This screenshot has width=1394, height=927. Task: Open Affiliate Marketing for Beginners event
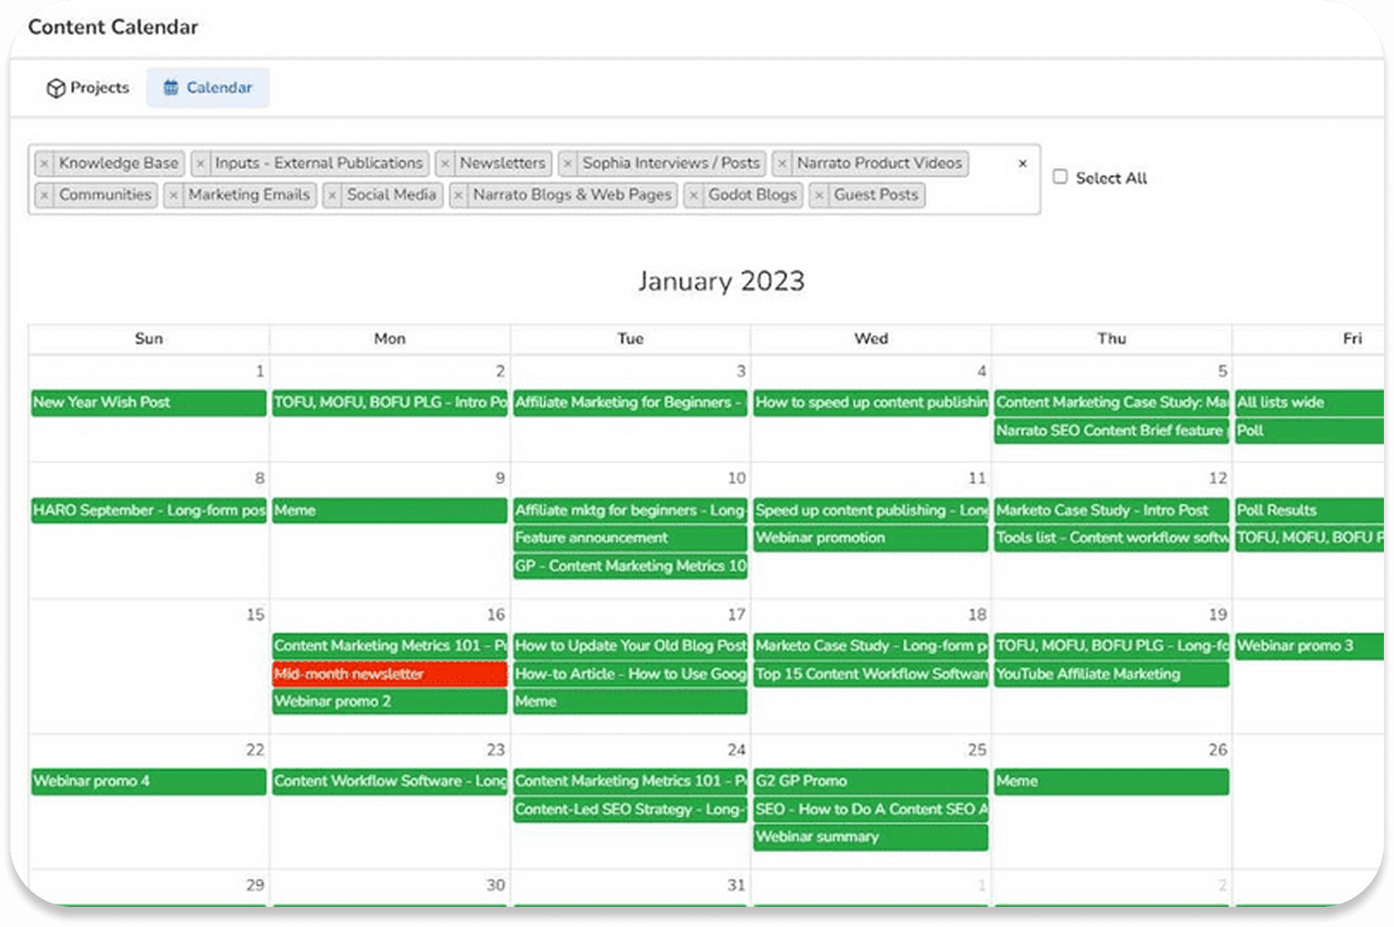coord(630,403)
